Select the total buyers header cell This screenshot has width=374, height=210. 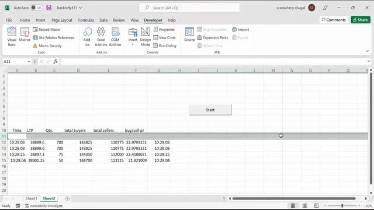[x=78, y=131]
